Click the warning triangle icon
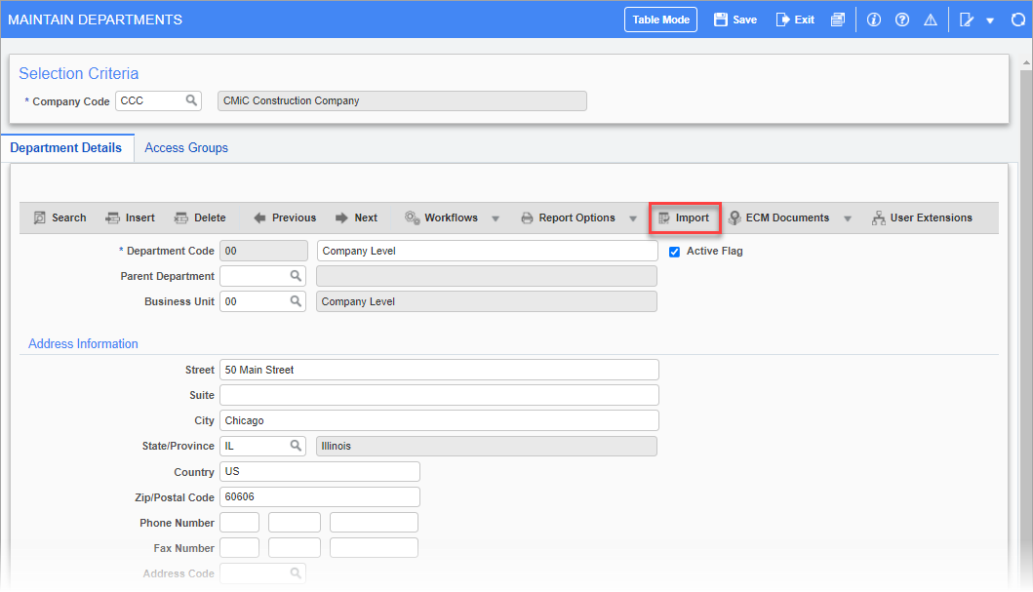 (931, 20)
